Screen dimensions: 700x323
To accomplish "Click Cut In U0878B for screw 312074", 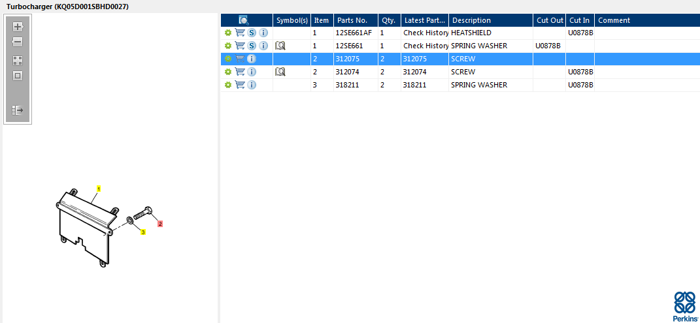I will click(x=580, y=72).
